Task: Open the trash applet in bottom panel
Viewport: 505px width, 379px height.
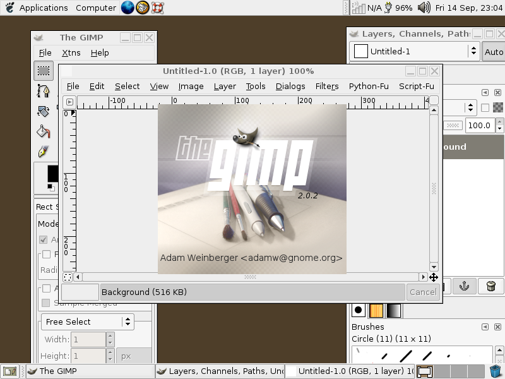Action: [x=496, y=371]
